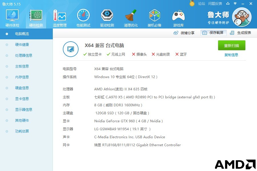Select 电脑概览 sidebar tab
This screenshot has width=257, height=171.
tap(26, 34)
